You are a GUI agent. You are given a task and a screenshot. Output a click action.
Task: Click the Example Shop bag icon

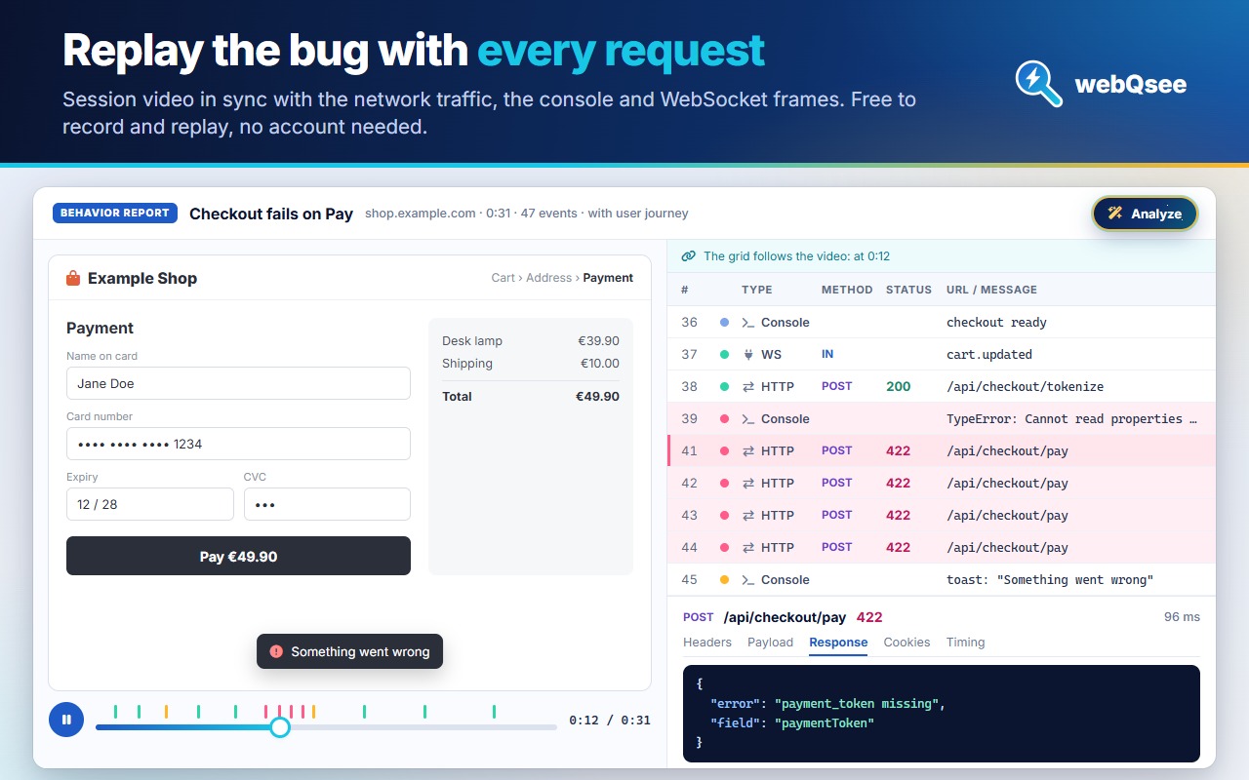pyautogui.click(x=73, y=278)
